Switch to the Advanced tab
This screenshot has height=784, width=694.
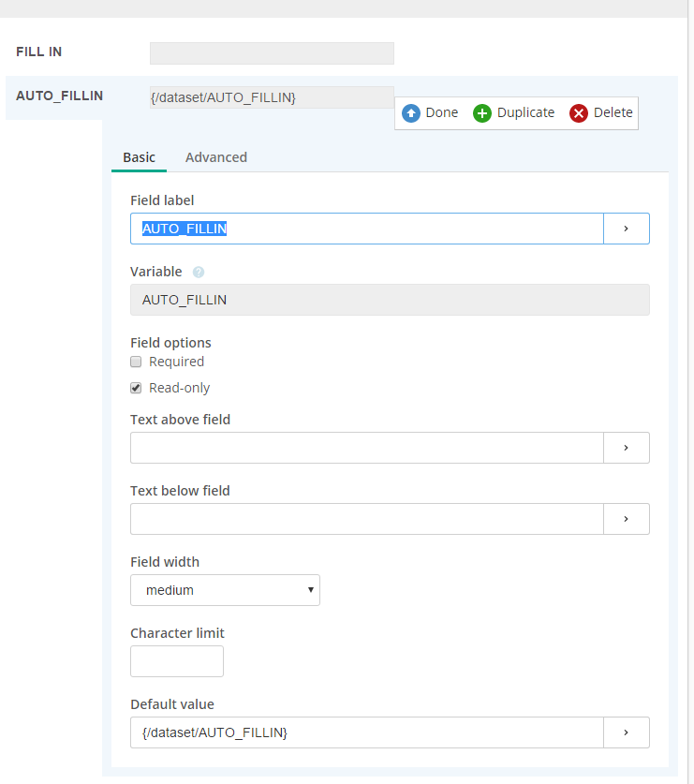coord(216,157)
